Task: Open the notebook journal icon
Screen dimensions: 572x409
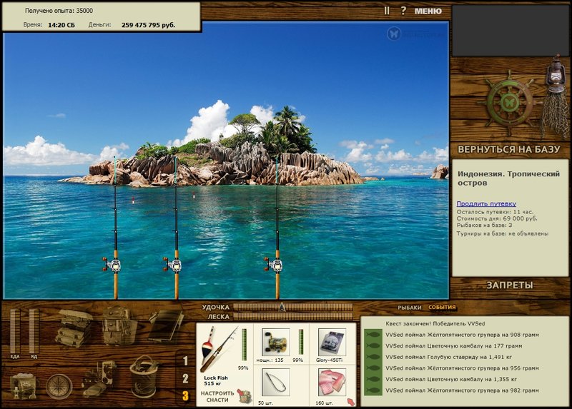Action: (167, 325)
